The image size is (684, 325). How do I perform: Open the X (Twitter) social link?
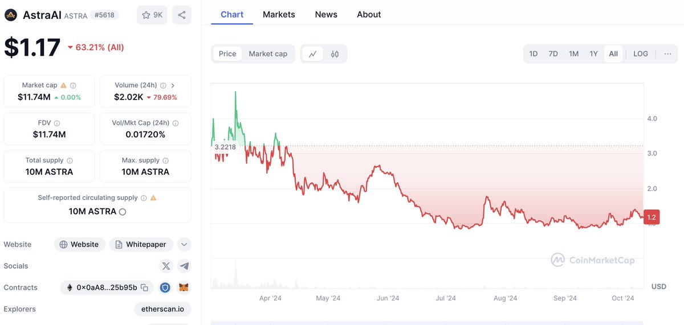[x=166, y=266]
